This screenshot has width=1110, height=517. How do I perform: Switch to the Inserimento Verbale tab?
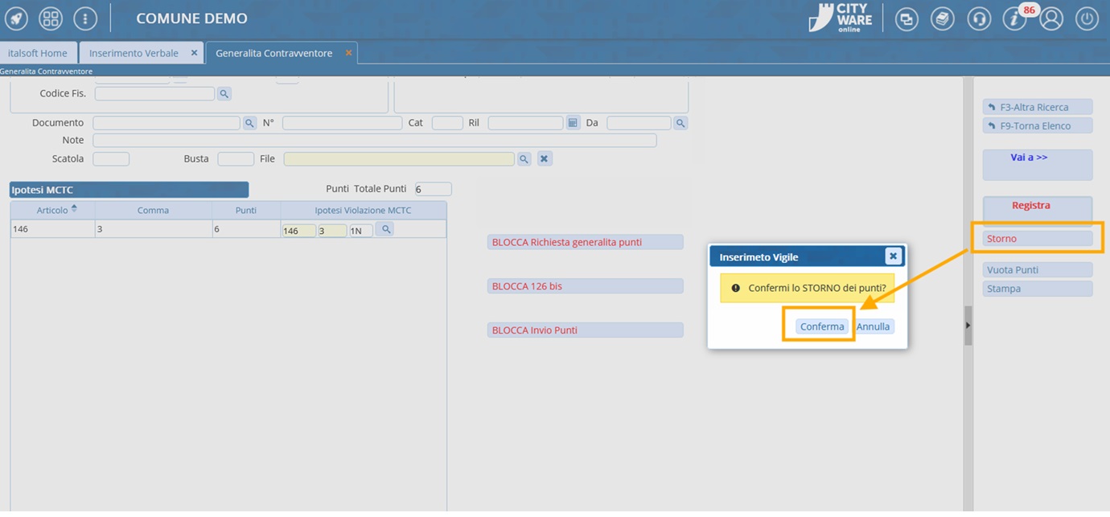134,53
